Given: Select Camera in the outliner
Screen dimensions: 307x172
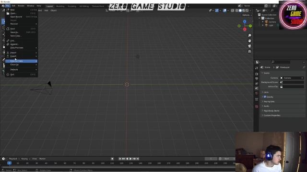Looking at the screenshot, I should [x=272, y=22].
